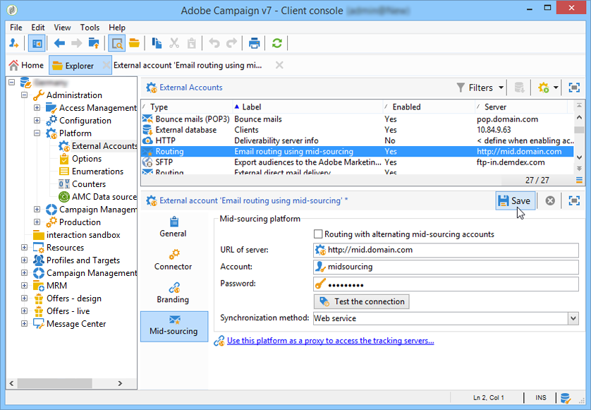This screenshot has width=591, height=410.
Task: Click Use this platform as a proxy link
Action: (x=331, y=341)
